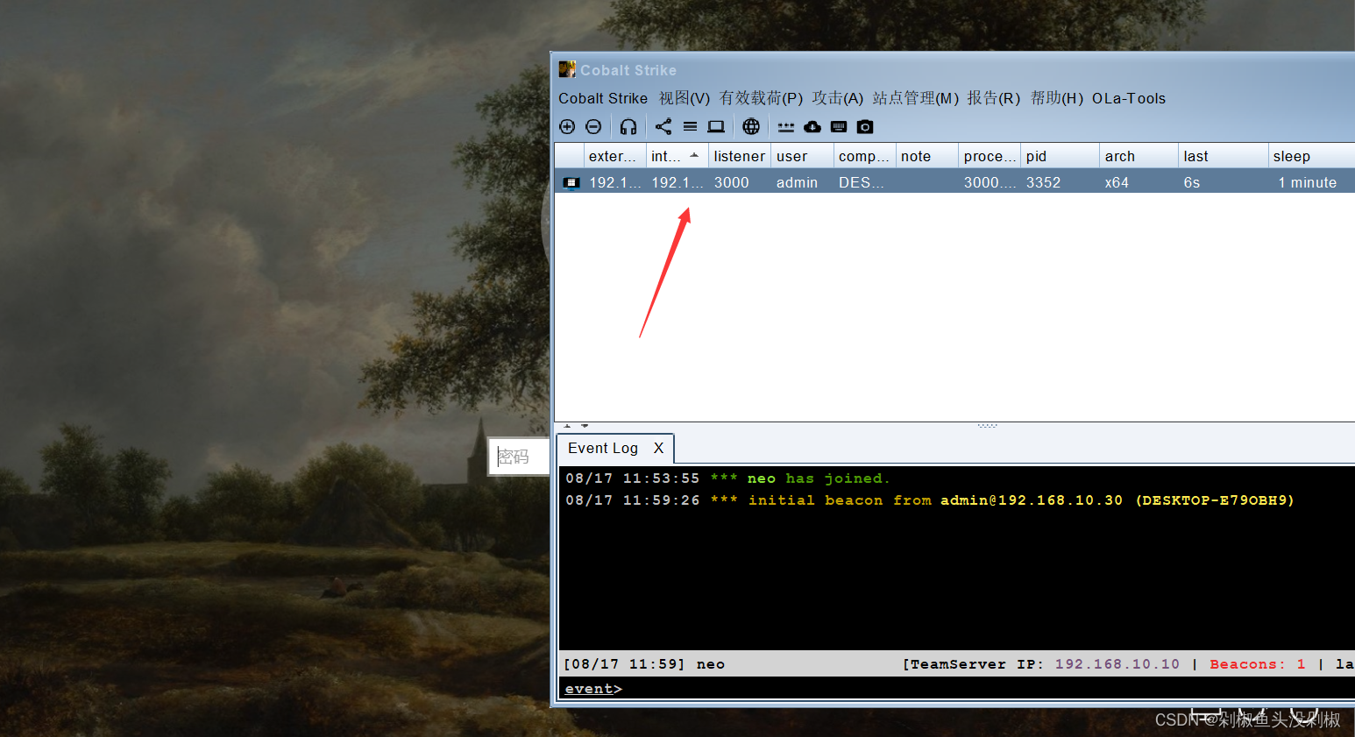View keystrokes via keyboard icon
1355x737 pixels.
coord(839,127)
